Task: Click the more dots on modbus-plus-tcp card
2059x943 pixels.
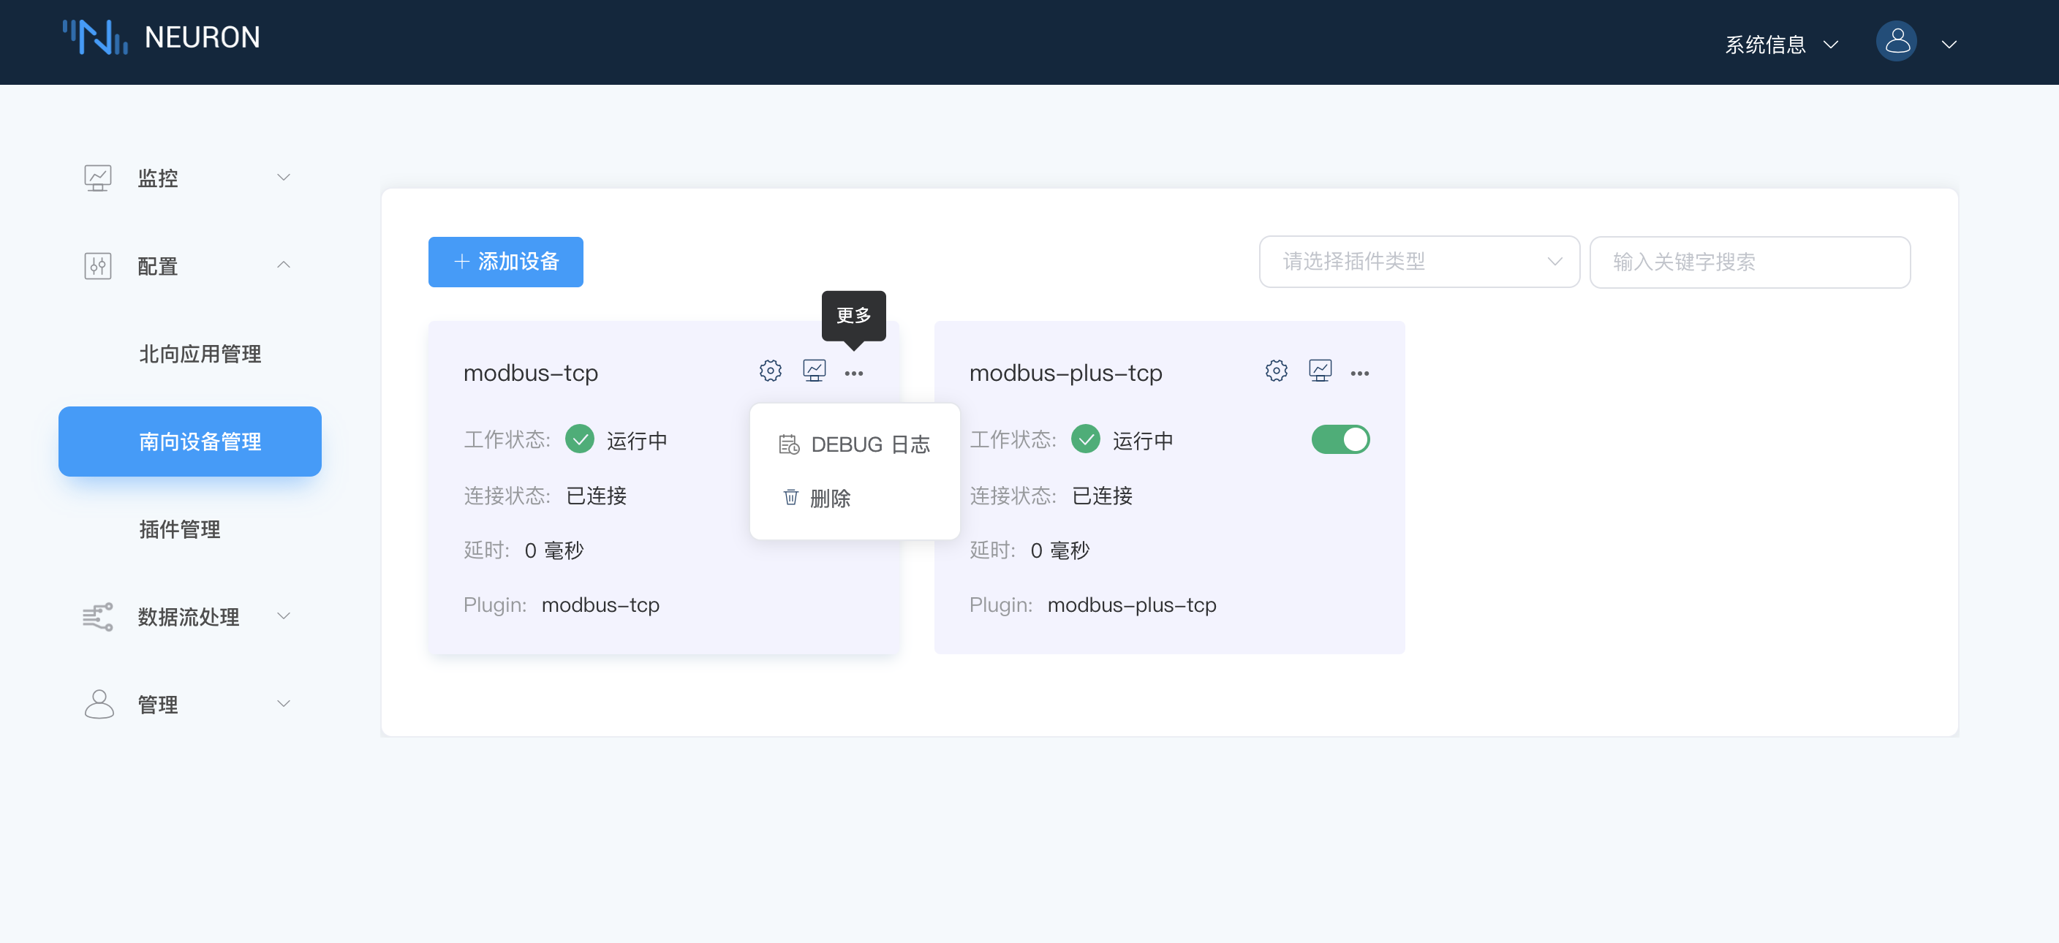Action: pyautogui.click(x=1359, y=374)
